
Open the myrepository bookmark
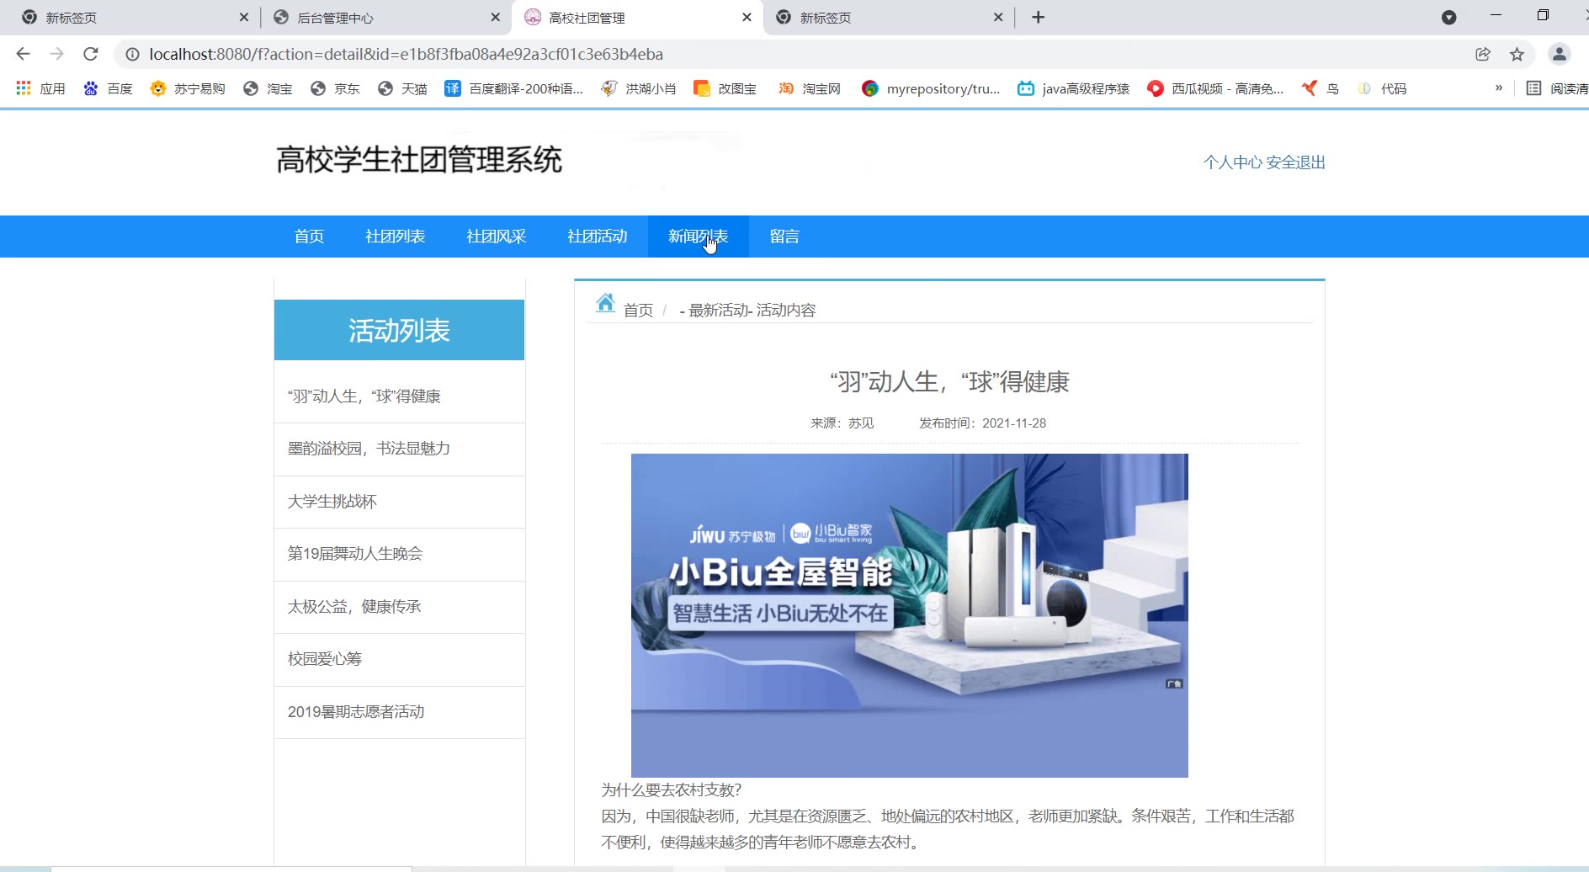click(x=931, y=88)
